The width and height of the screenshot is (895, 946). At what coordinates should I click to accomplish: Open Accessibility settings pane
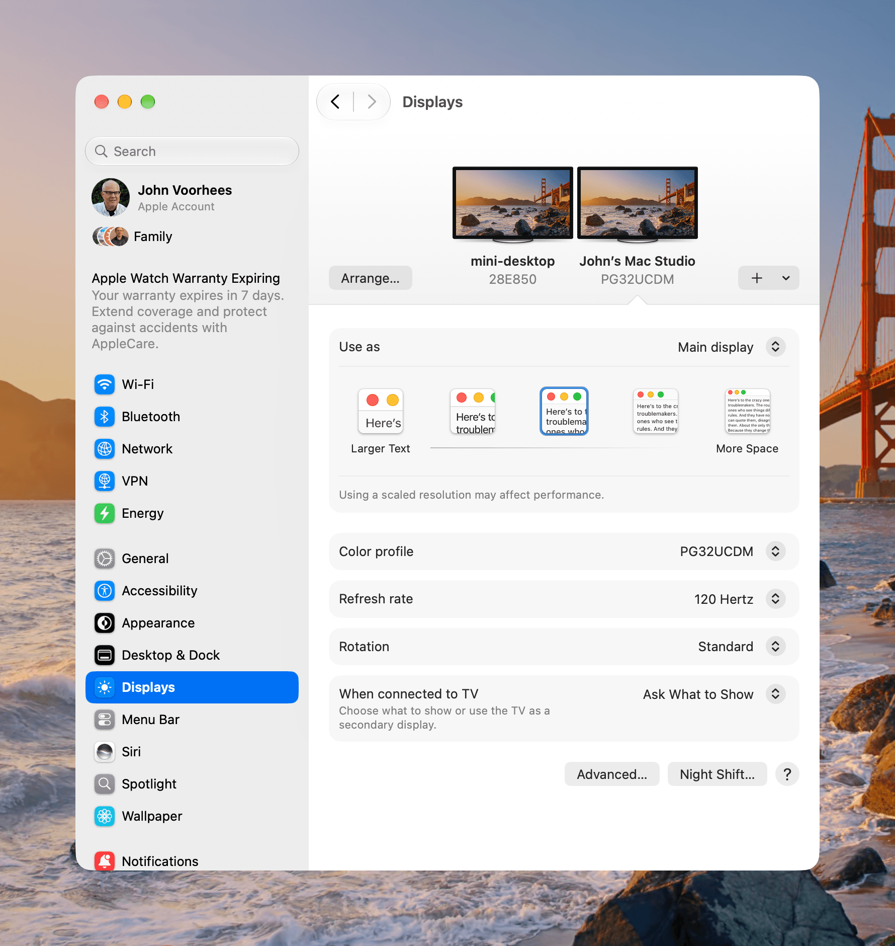point(192,591)
